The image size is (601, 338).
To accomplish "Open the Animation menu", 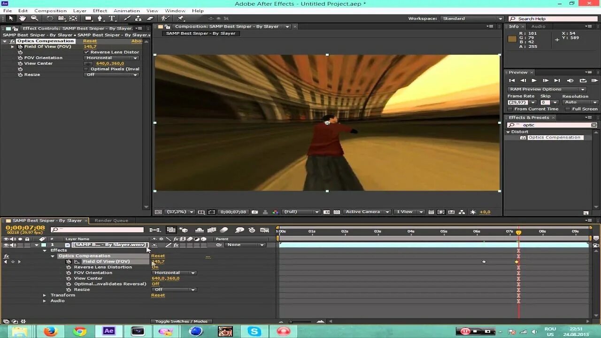I will pyautogui.click(x=126, y=11).
